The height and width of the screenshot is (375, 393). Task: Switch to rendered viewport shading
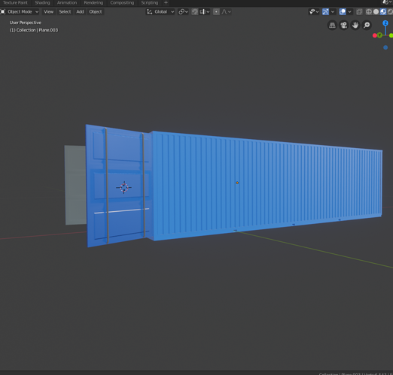390,12
